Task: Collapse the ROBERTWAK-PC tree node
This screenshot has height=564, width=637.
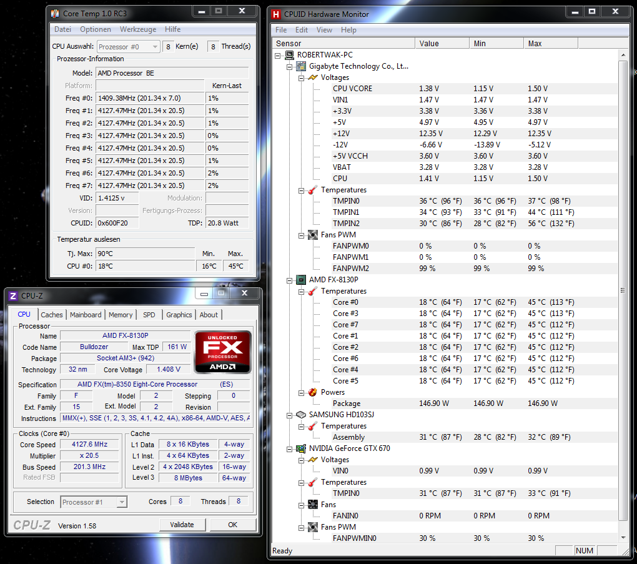Action: [278, 55]
